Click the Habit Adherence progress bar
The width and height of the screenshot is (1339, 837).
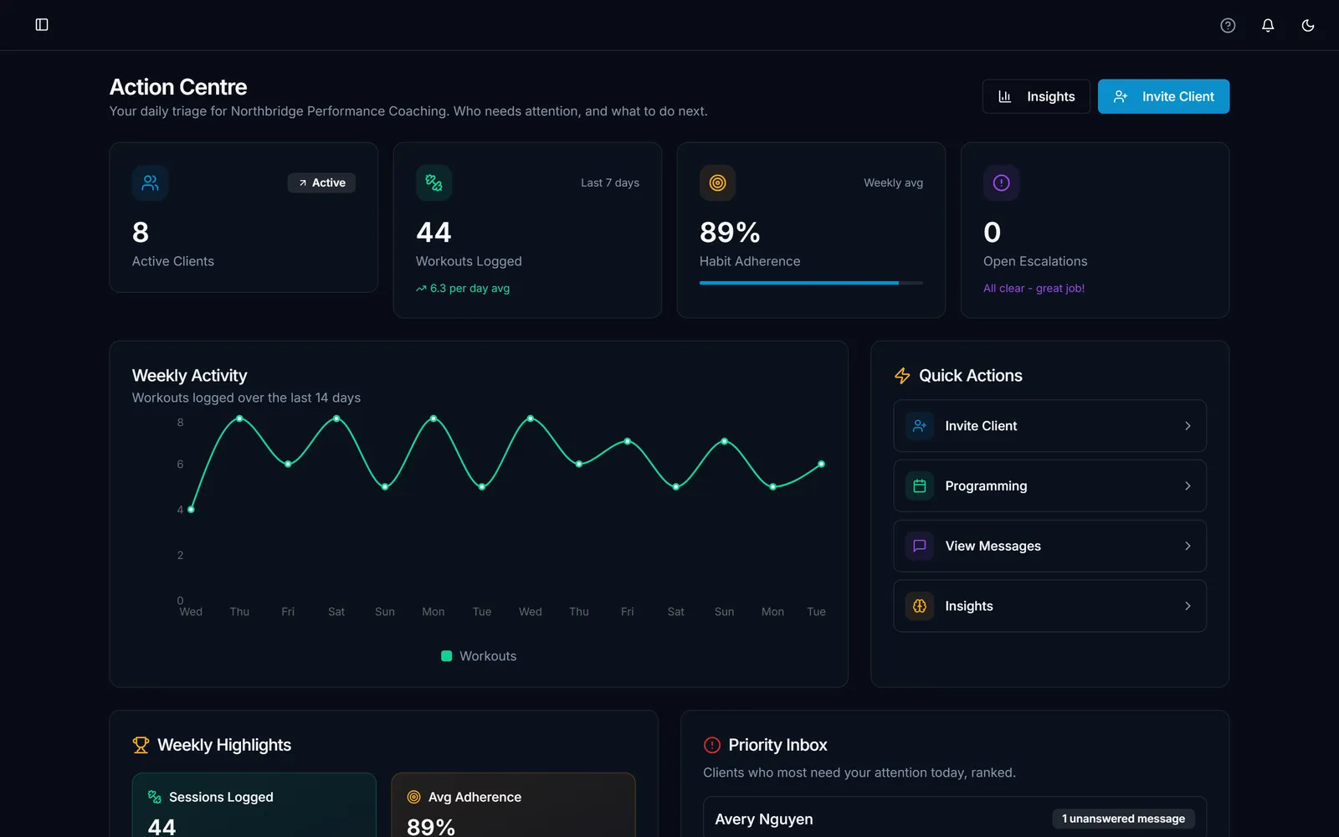pyautogui.click(x=811, y=283)
